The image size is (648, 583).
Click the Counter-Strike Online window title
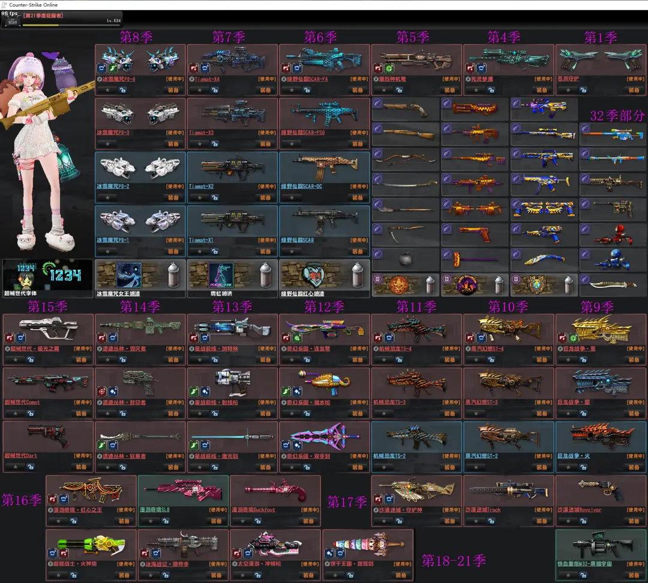(34, 5)
